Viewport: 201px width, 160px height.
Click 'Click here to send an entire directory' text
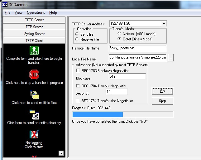(34, 123)
